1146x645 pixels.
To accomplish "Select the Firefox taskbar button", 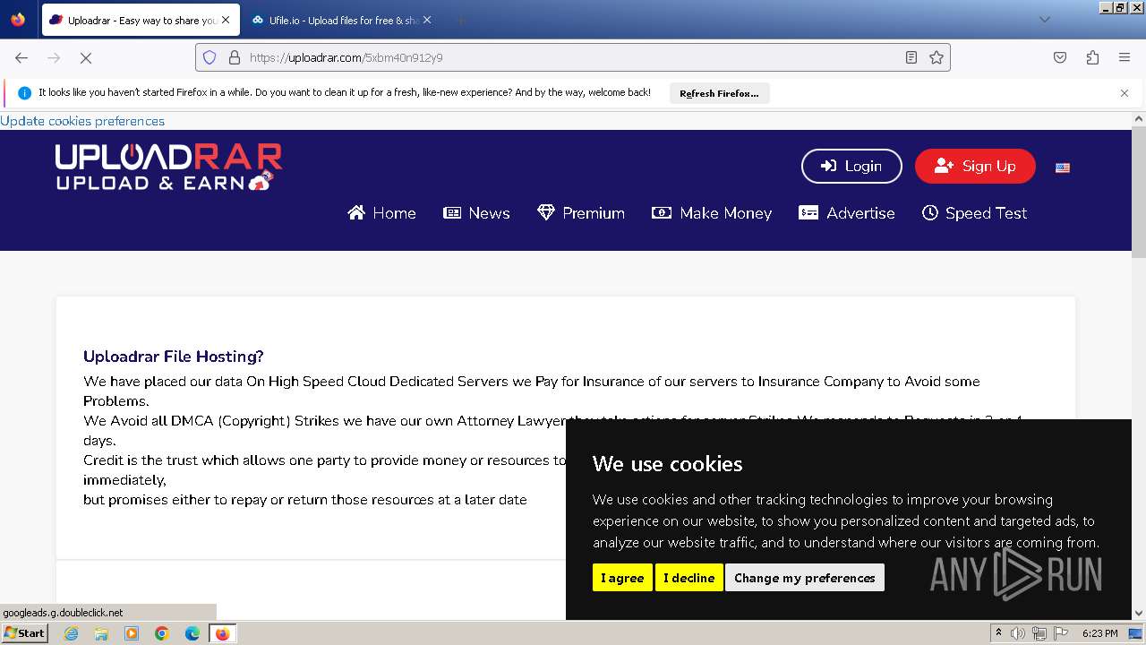I will click(222, 633).
